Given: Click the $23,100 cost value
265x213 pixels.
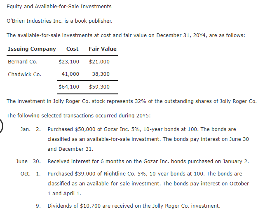Looking at the screenshot, I should click(69, 62).
